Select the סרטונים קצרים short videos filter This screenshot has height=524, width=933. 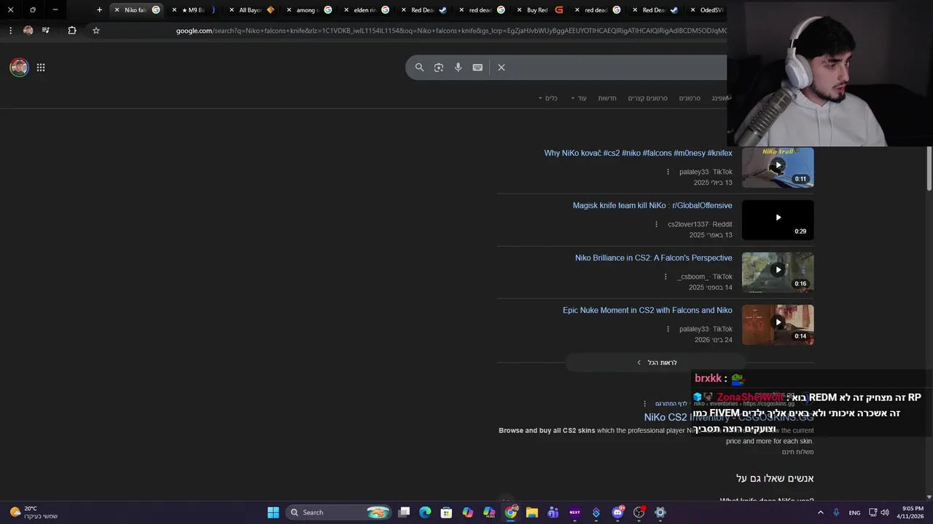point(648,98)
